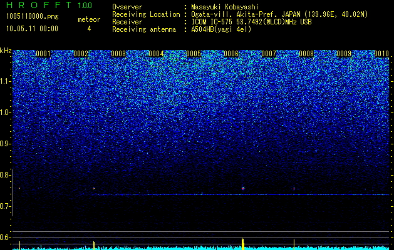Click the meteor echo before marker 0008

point(294,188)
